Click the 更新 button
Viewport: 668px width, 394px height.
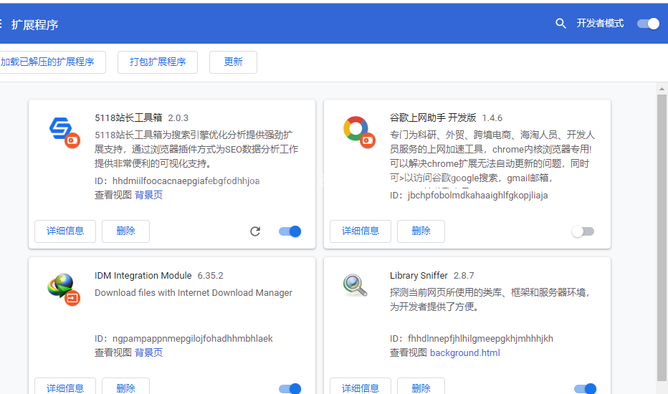(x=233, y=62)
